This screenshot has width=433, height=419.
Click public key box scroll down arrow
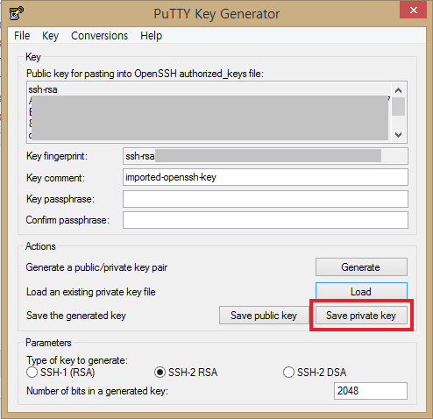(x=398, y=135)
